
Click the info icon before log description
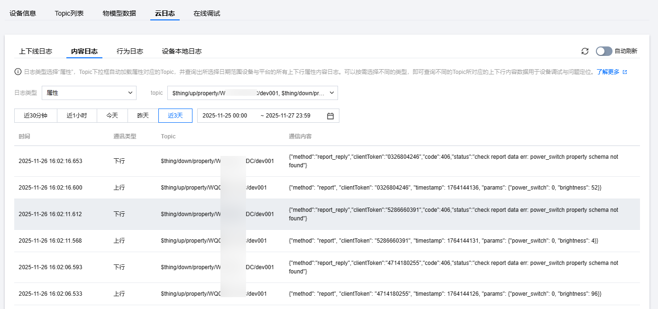tap(18, 72)
